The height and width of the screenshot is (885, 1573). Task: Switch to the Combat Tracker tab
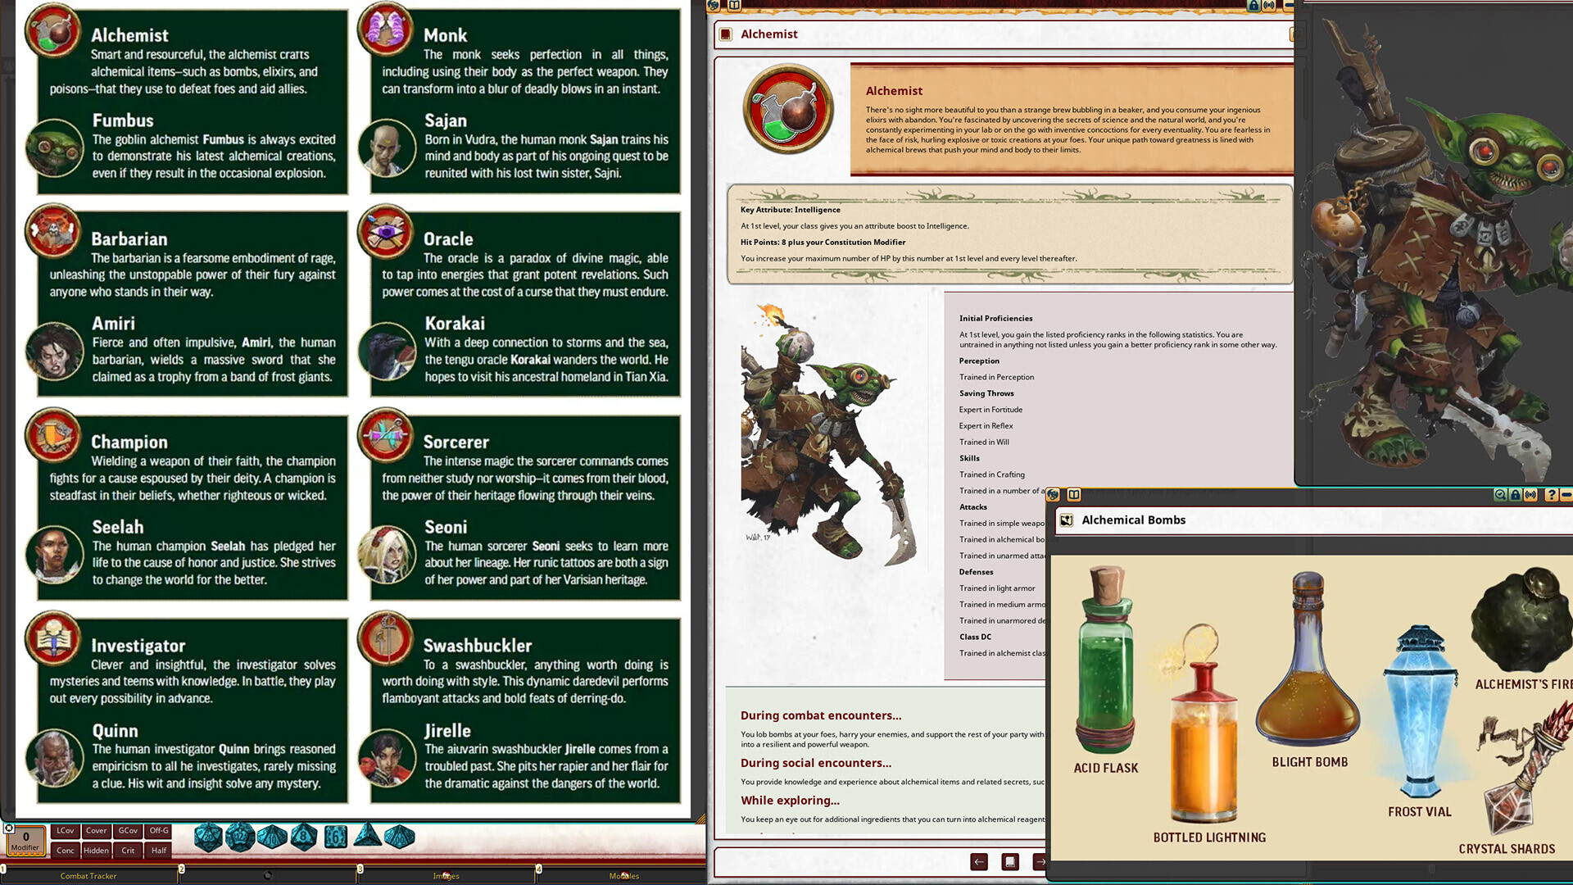(x=88, y=876)
